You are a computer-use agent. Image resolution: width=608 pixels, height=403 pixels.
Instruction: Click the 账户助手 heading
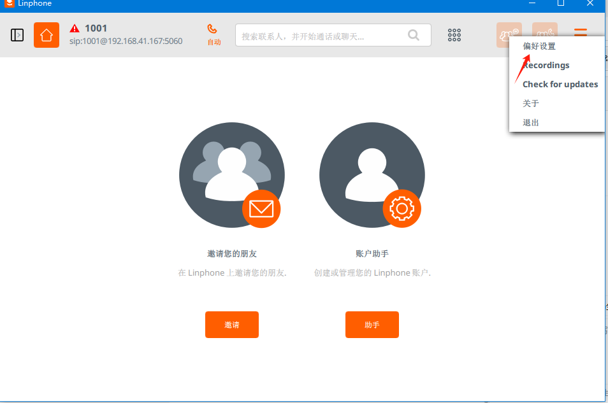coord(372,254)
